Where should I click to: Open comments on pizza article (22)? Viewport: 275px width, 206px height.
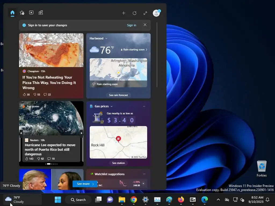[x=47, y=95]
